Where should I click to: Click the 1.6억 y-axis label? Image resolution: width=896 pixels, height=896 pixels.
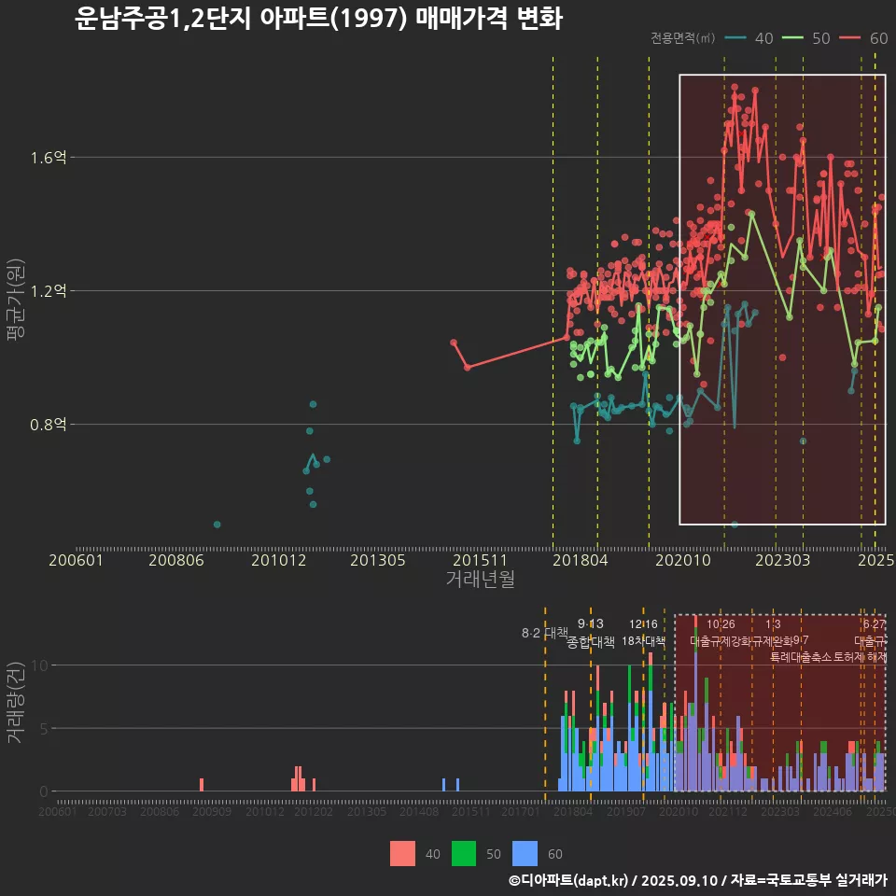(x=49, y=158)
